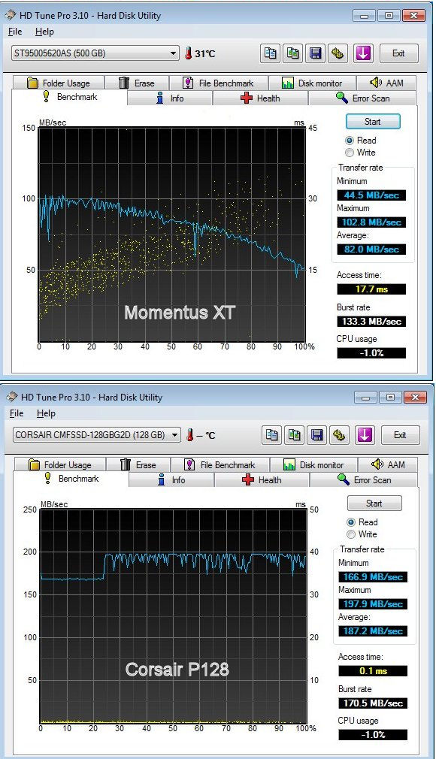Click the Corsair P128 benchmark graph
Viewport: 436px width, 759px height.
(174, 616)
